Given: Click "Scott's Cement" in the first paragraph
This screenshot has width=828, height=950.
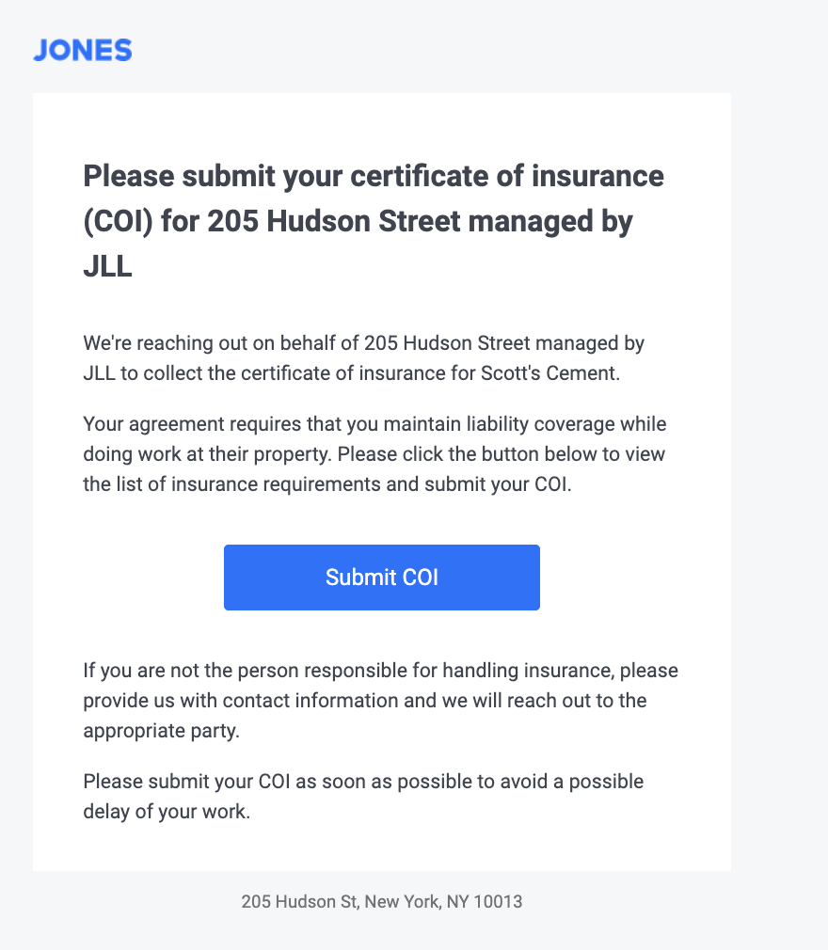Looking at the screenshot, I should (x=549, y=373).
